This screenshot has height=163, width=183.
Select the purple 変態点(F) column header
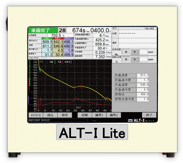tap(68, 38)
